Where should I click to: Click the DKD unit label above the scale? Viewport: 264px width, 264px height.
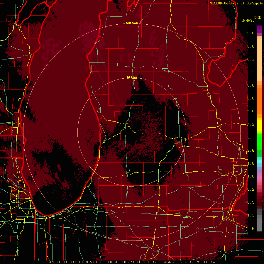[258, 18]
